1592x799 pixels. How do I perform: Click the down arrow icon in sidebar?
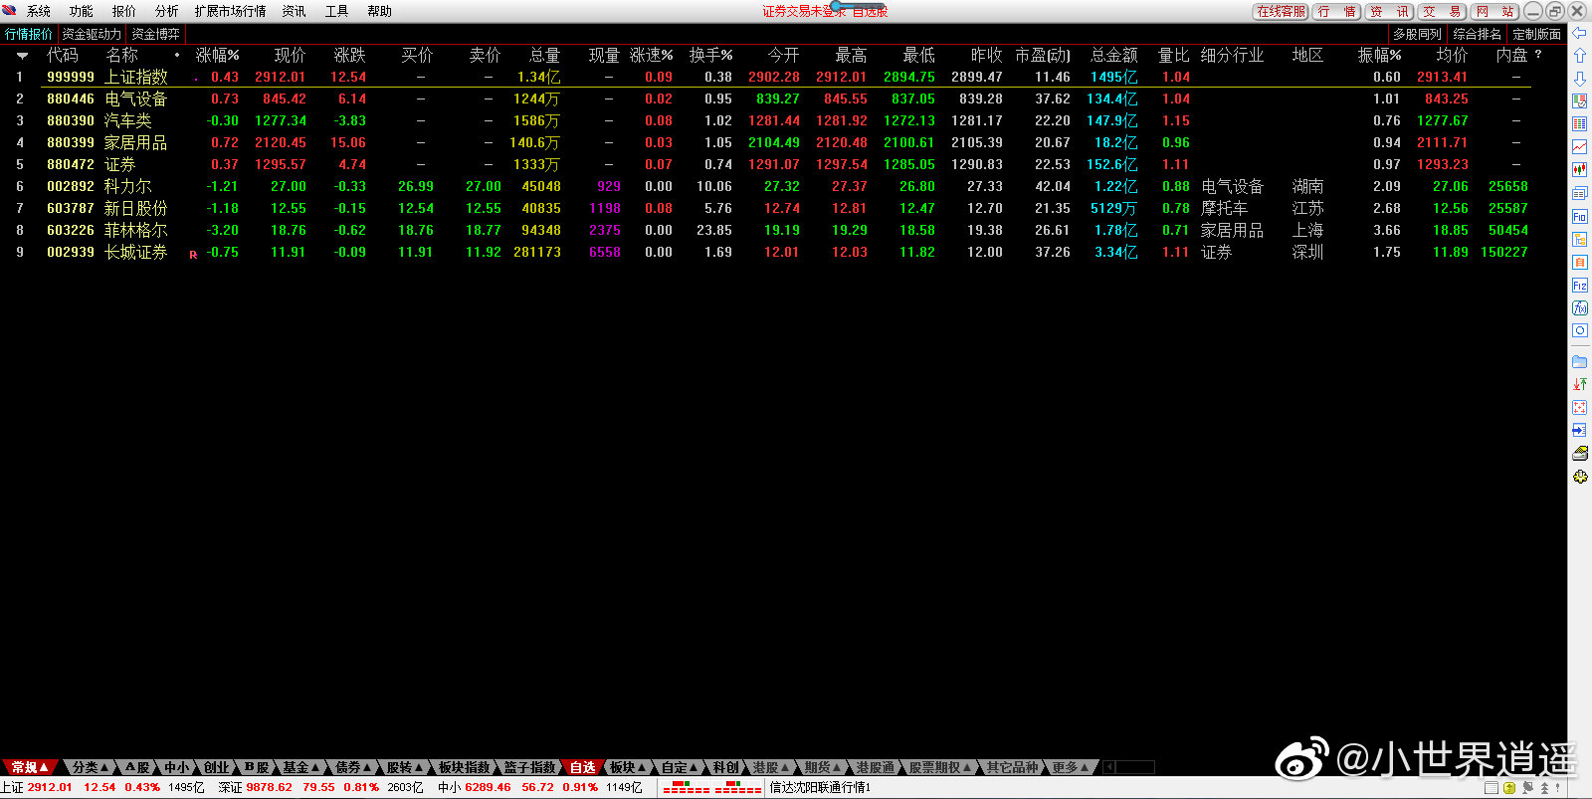click(1579, 79)
